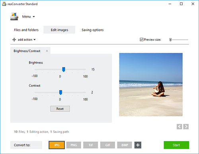
Task: Open the Saving options tab
Action: pyautogui.click(x=93, y=30)
